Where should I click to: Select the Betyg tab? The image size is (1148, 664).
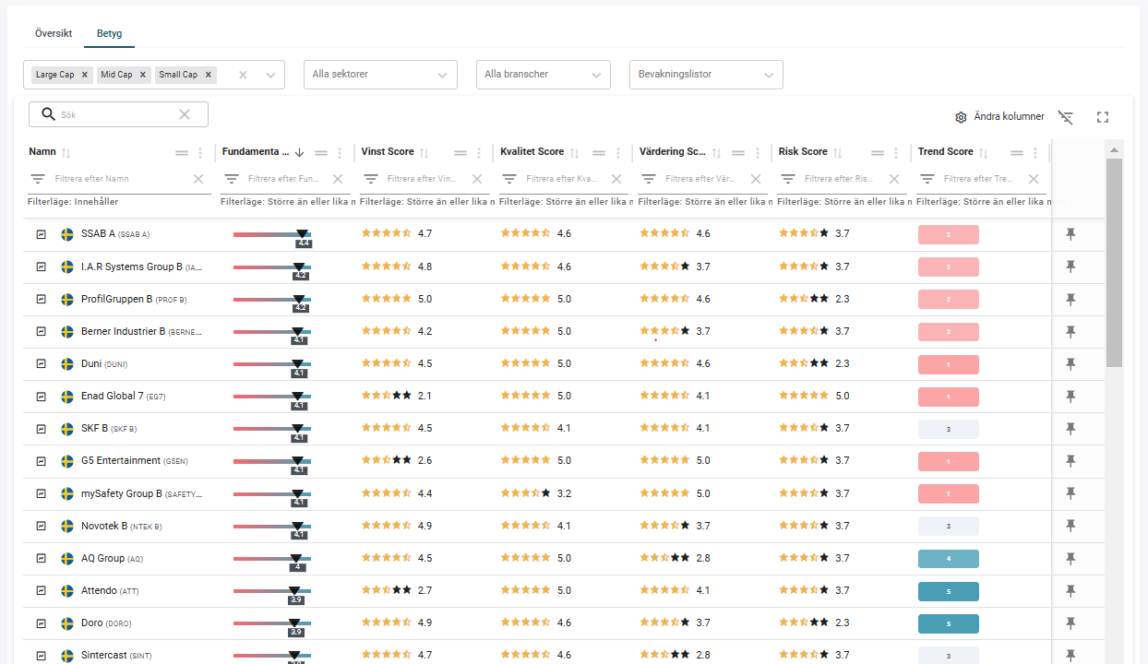click(x=109, y=33)
